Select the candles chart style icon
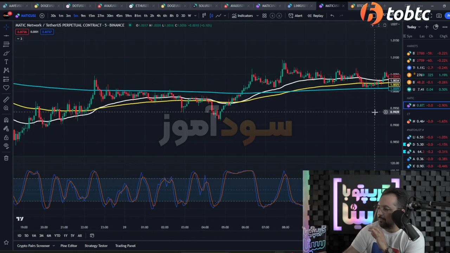450x253 pixels. (211, 15)
